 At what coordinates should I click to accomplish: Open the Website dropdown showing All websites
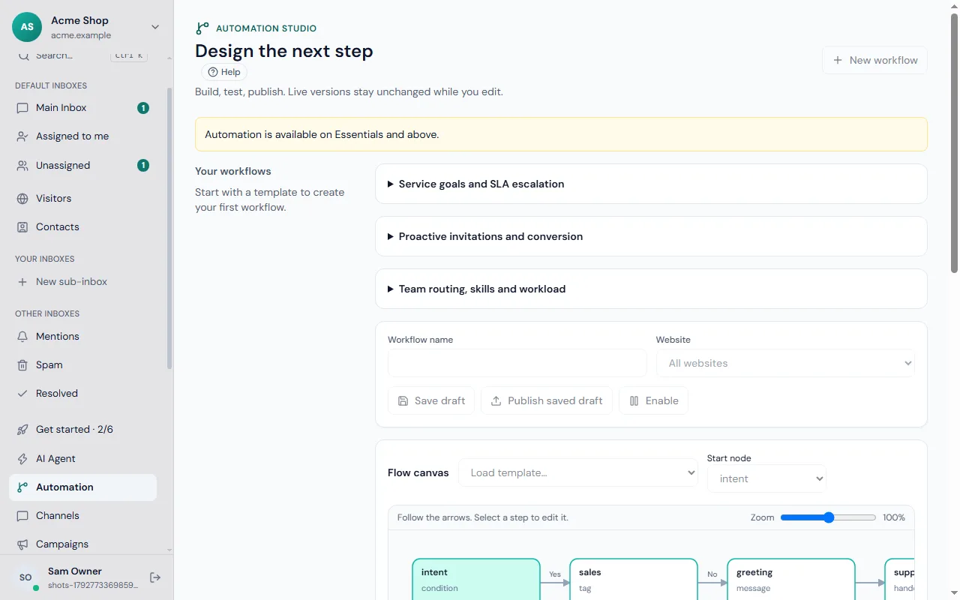[785, 363]
